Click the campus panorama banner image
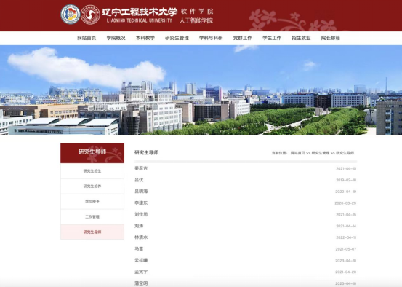This screenshot has width=402, height=287. point(201,90)
